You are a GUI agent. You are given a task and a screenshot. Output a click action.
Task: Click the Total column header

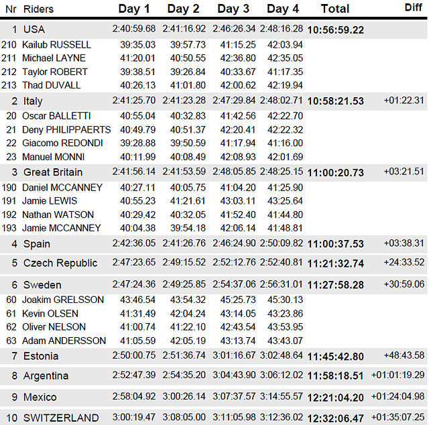pos(335,9)
